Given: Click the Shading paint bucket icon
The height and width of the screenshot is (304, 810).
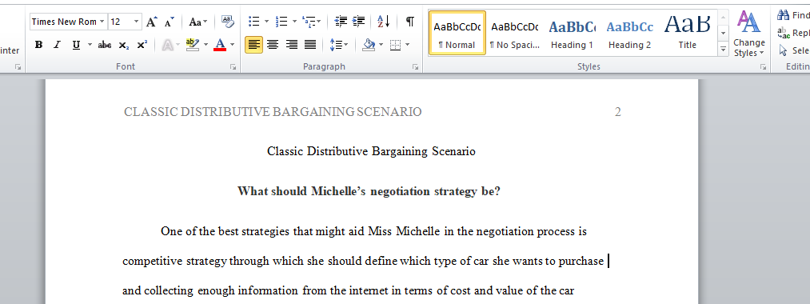Looking at the screenshot, I should [369, 45].
